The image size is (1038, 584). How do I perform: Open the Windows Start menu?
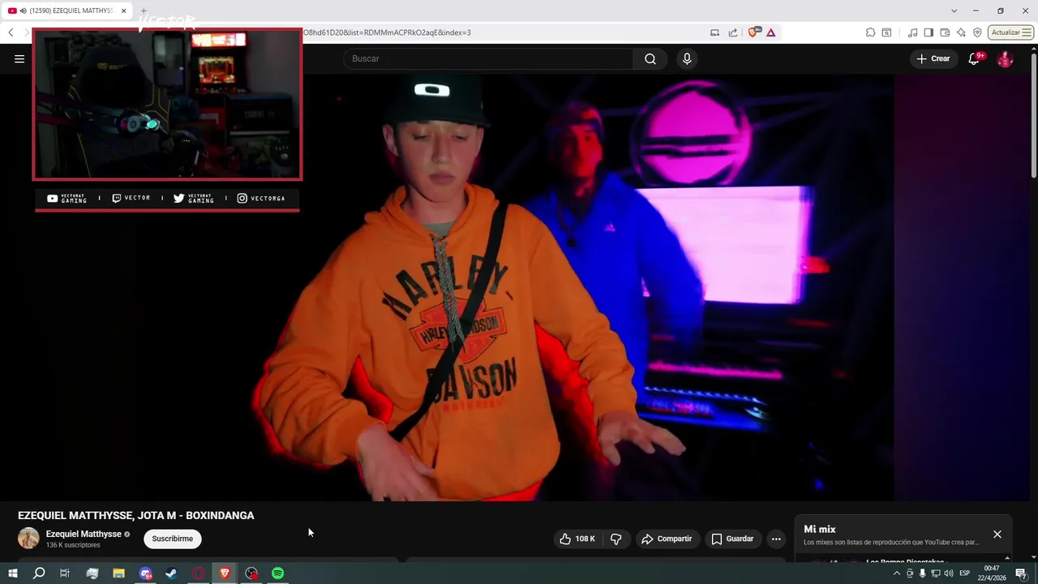13,573
